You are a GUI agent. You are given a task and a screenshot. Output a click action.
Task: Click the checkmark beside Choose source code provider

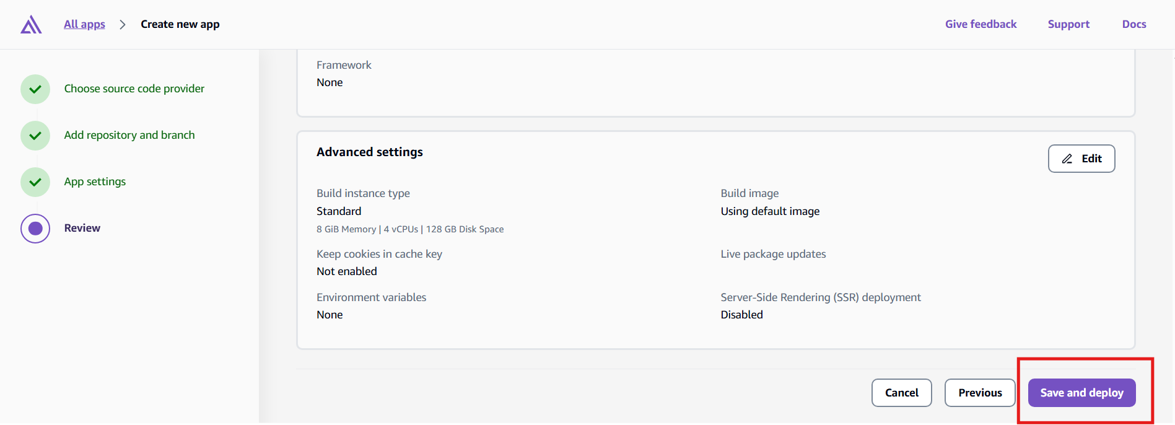coord(35,89)
